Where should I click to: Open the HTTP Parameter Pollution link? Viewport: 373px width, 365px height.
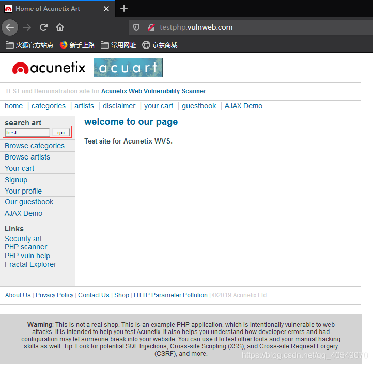tap(170, 295)
